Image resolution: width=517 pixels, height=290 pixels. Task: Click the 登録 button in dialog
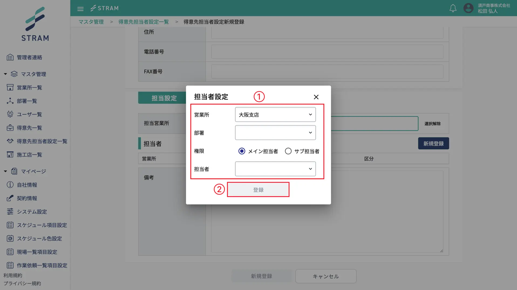click(258, 190)
